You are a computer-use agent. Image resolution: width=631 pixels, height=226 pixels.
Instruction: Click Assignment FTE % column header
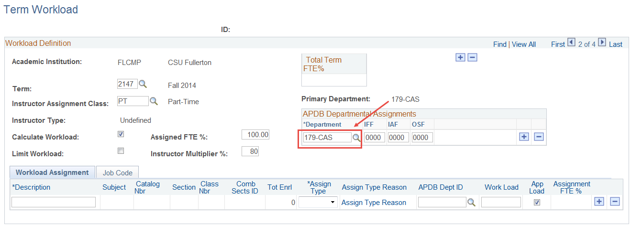coord(572,187)
